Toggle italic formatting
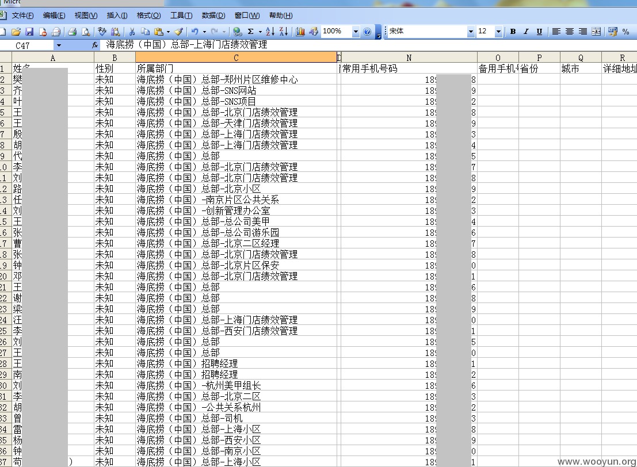Viewport: 637px width, 467px height. click(x=526, y=31)
